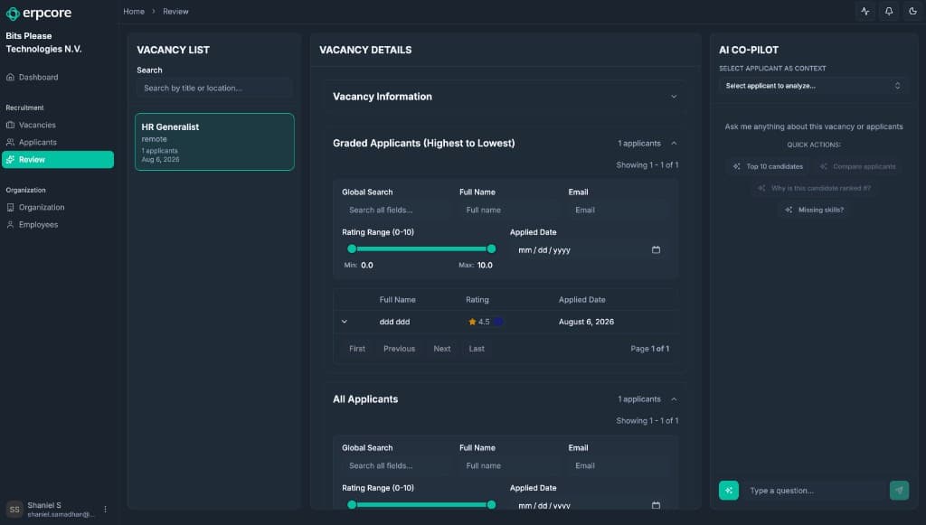The height and width of the screenshot is (525, 926).
Task: Click Why is this candidate ranked quick action
Action: (815, 188)
